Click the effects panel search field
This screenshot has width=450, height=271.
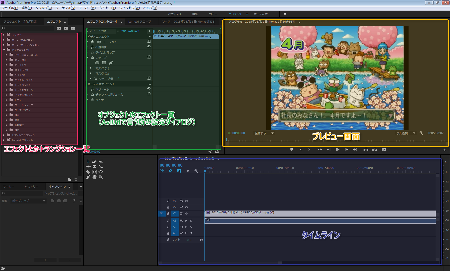click(x=28, y=28)
